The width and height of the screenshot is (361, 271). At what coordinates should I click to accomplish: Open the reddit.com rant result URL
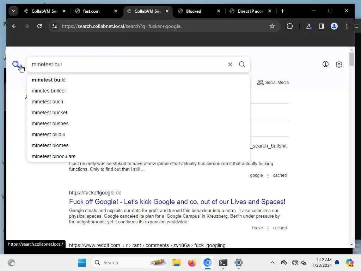coord(147,245)
